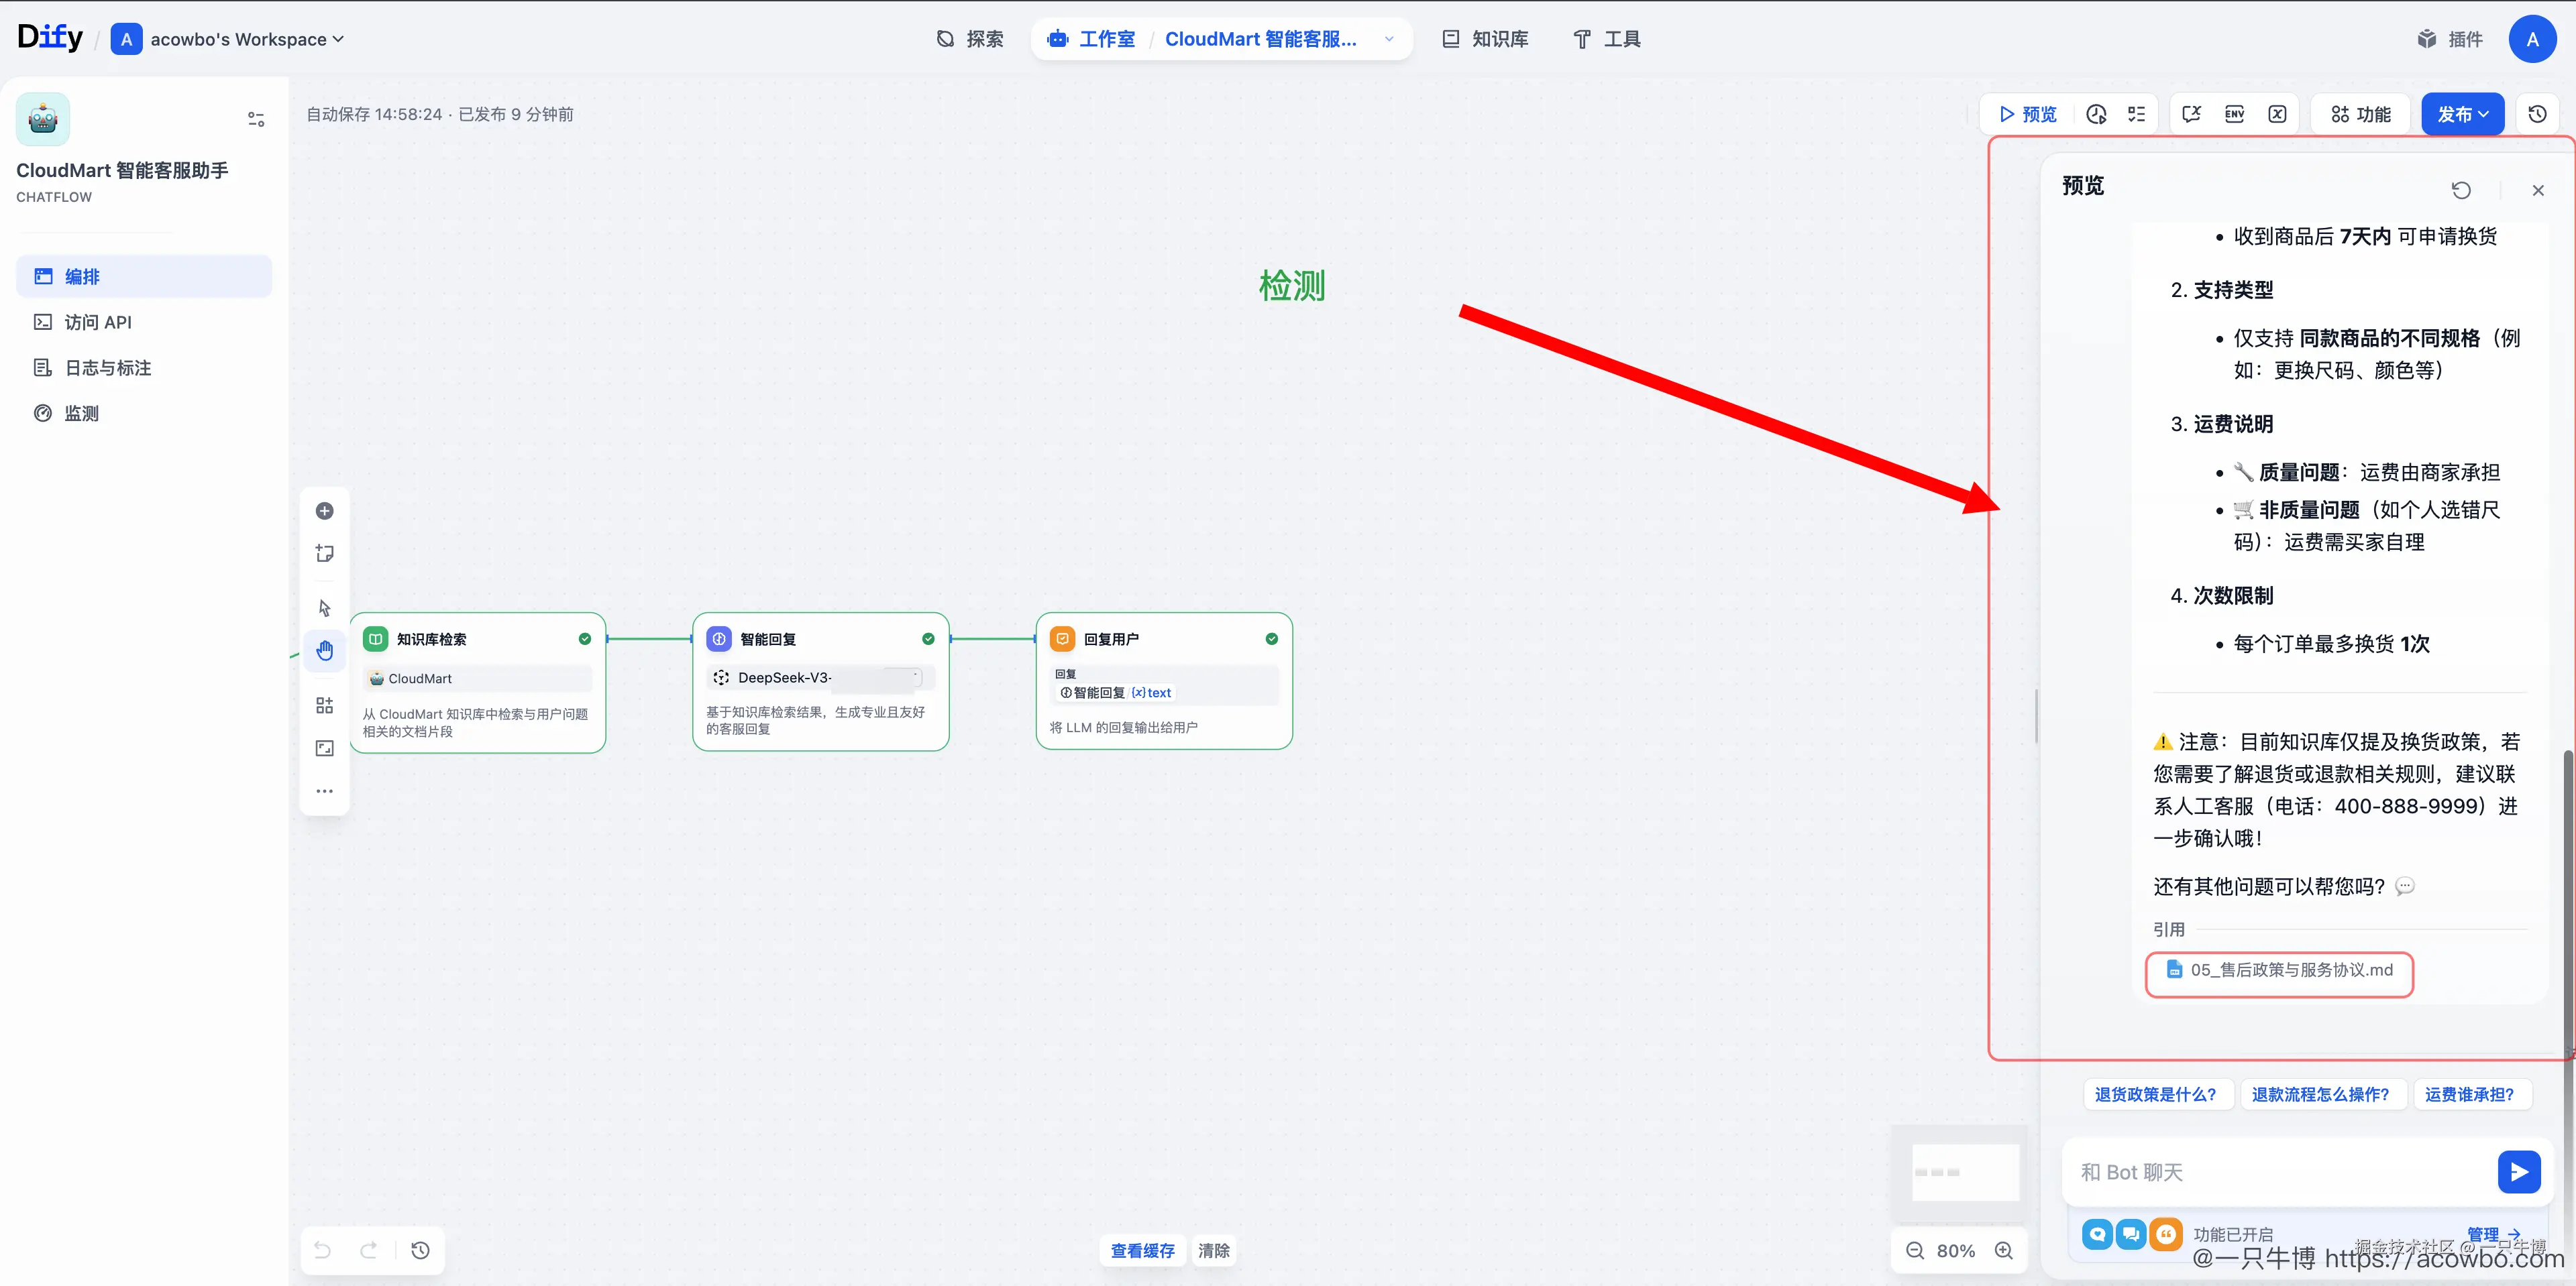Viewport: 2576px width, 1286px height.
Task: Open the 管理 (Manage) features link
Action: point(2493,1234)
